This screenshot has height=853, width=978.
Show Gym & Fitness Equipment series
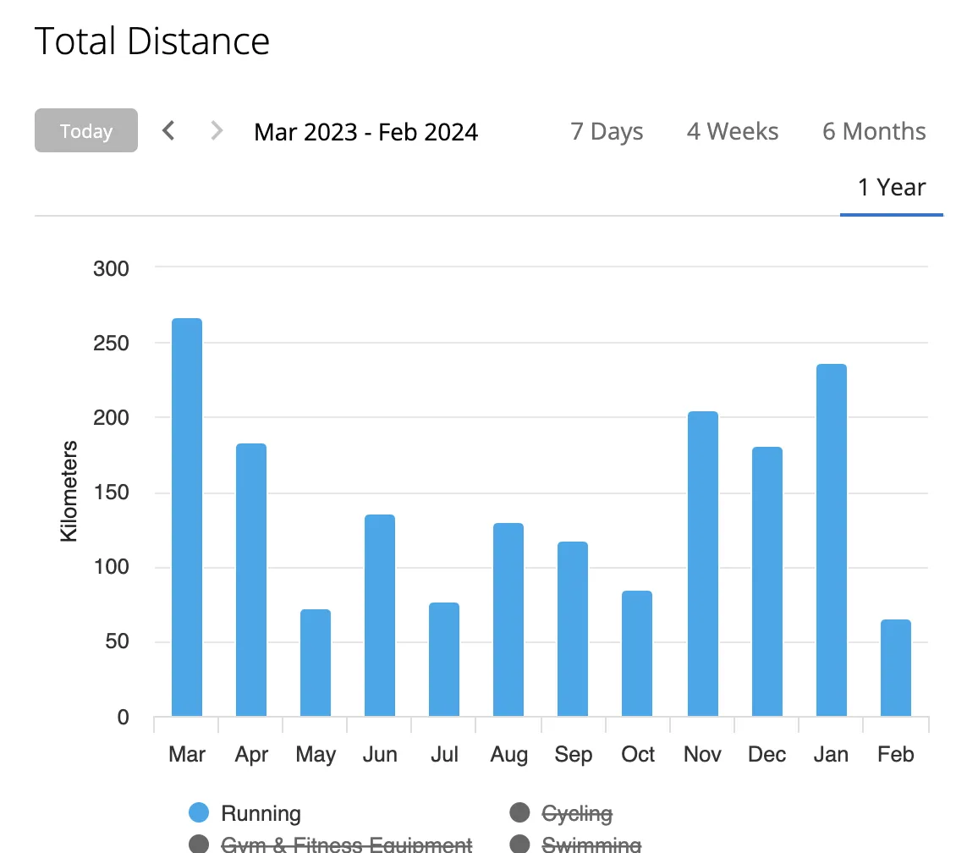[x=346, y=844]
